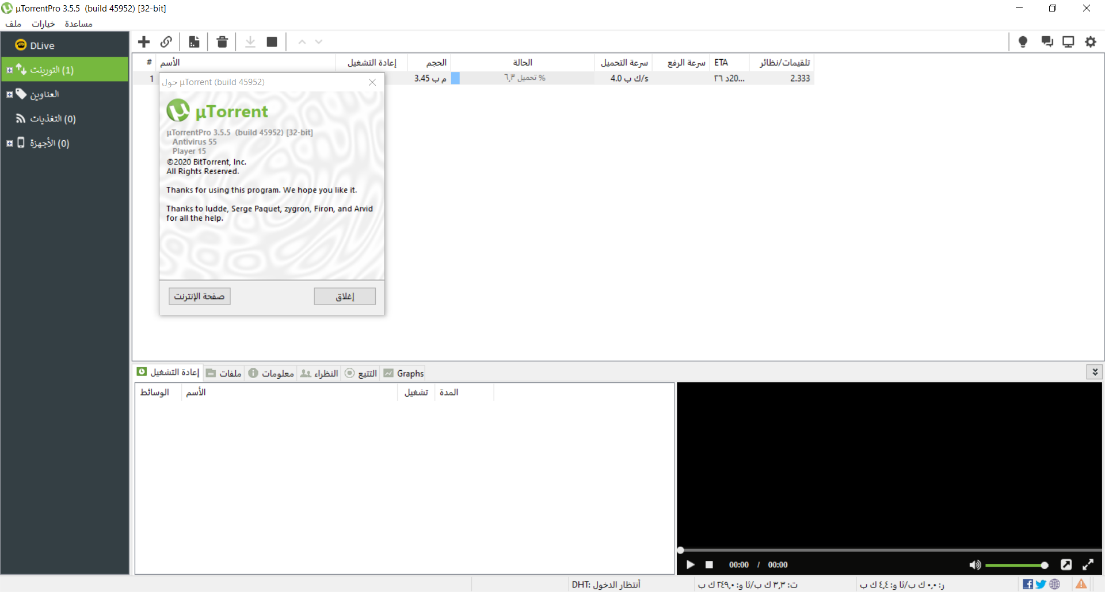Viewport: 1105px width, 592px height.
Task: Click the Facebook icon in status bar
Action: tap(1028, 584)
